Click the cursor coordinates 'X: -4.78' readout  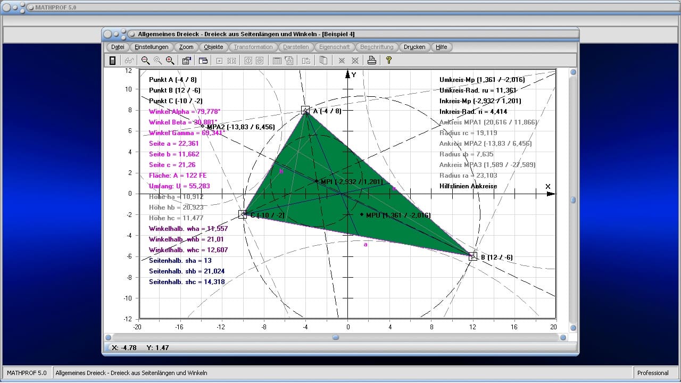coord(124,347)
